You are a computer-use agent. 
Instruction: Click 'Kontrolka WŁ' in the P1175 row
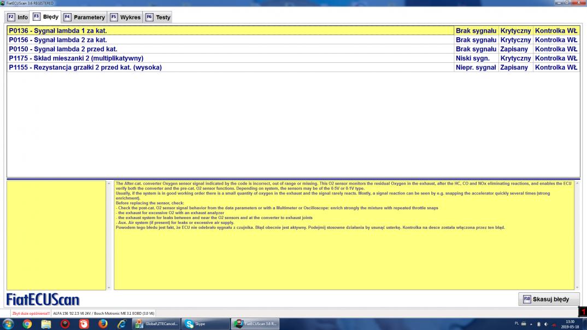click(556, 58)
